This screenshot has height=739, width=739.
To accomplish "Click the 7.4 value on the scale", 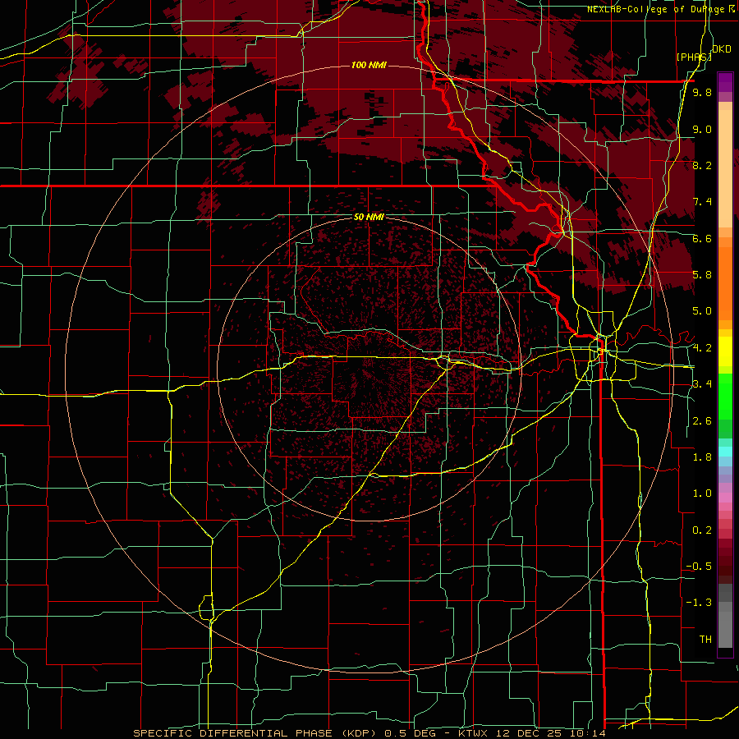I will click(x=702, y=202).
